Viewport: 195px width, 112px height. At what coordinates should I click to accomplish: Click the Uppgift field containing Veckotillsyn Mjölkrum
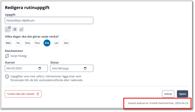coord(49,21)
